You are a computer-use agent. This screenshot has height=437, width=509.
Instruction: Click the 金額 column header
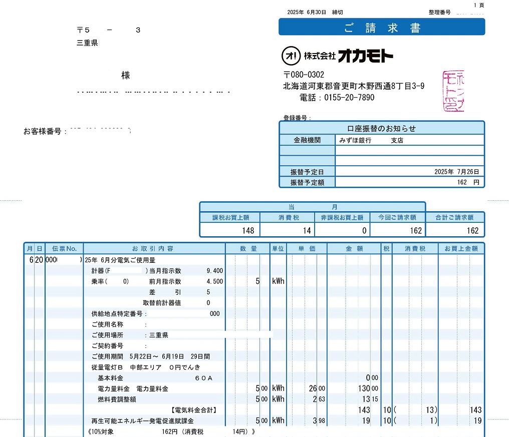click(354, 248)
